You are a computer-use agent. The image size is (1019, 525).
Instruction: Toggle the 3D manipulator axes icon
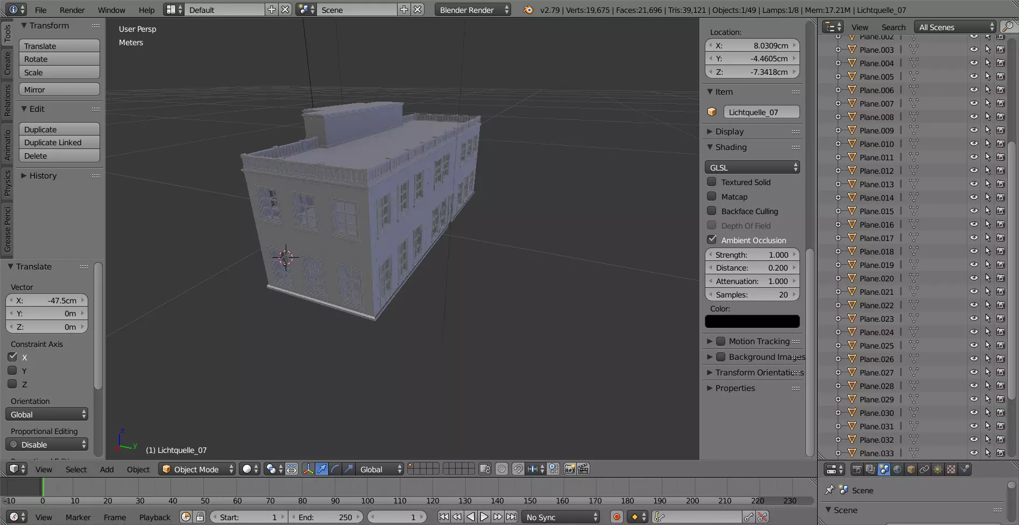point(308,469)
